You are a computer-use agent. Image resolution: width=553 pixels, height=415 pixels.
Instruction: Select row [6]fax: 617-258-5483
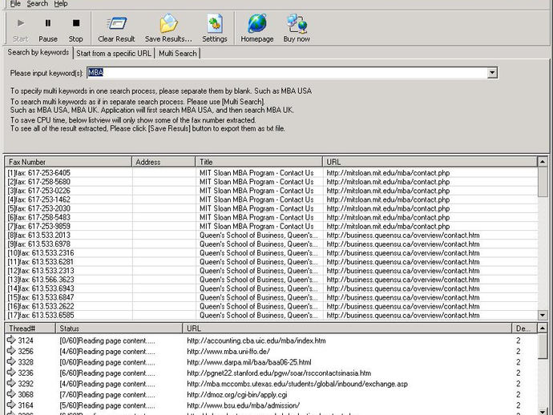[x=272, y=217]
